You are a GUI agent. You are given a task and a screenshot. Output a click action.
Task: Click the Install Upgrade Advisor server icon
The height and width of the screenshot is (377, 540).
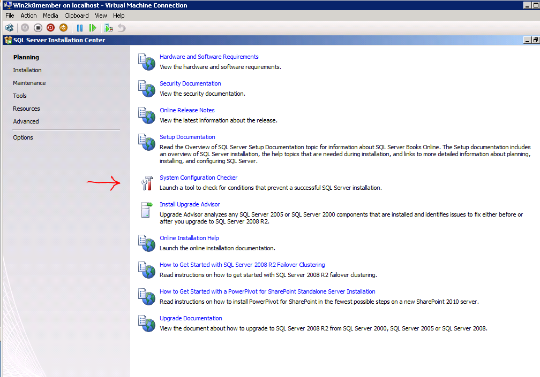pos(147,210)
